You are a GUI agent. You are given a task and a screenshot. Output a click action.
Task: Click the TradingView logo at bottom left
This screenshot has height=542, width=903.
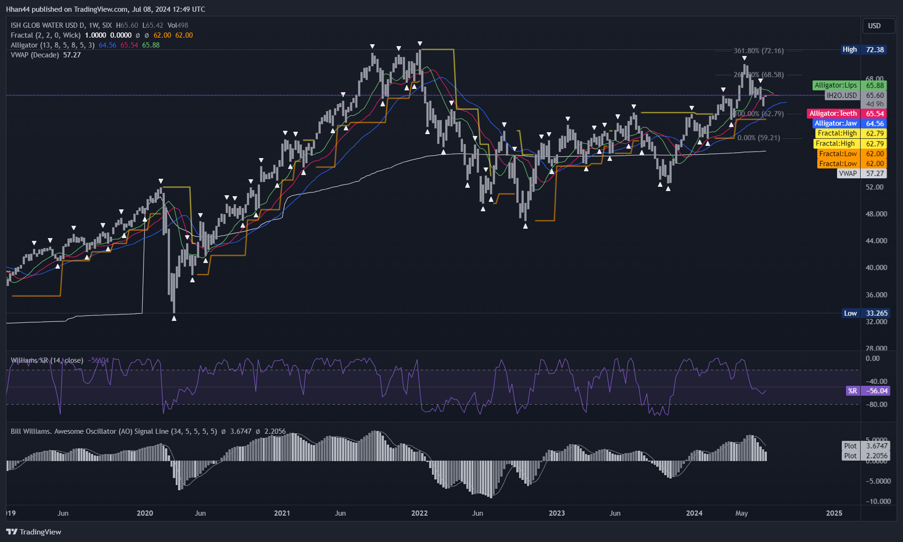point(33,532)
